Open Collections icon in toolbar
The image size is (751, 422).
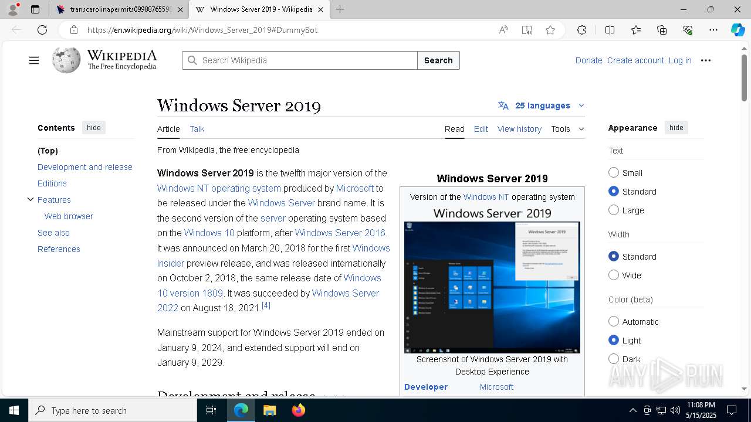coord(662,30)
